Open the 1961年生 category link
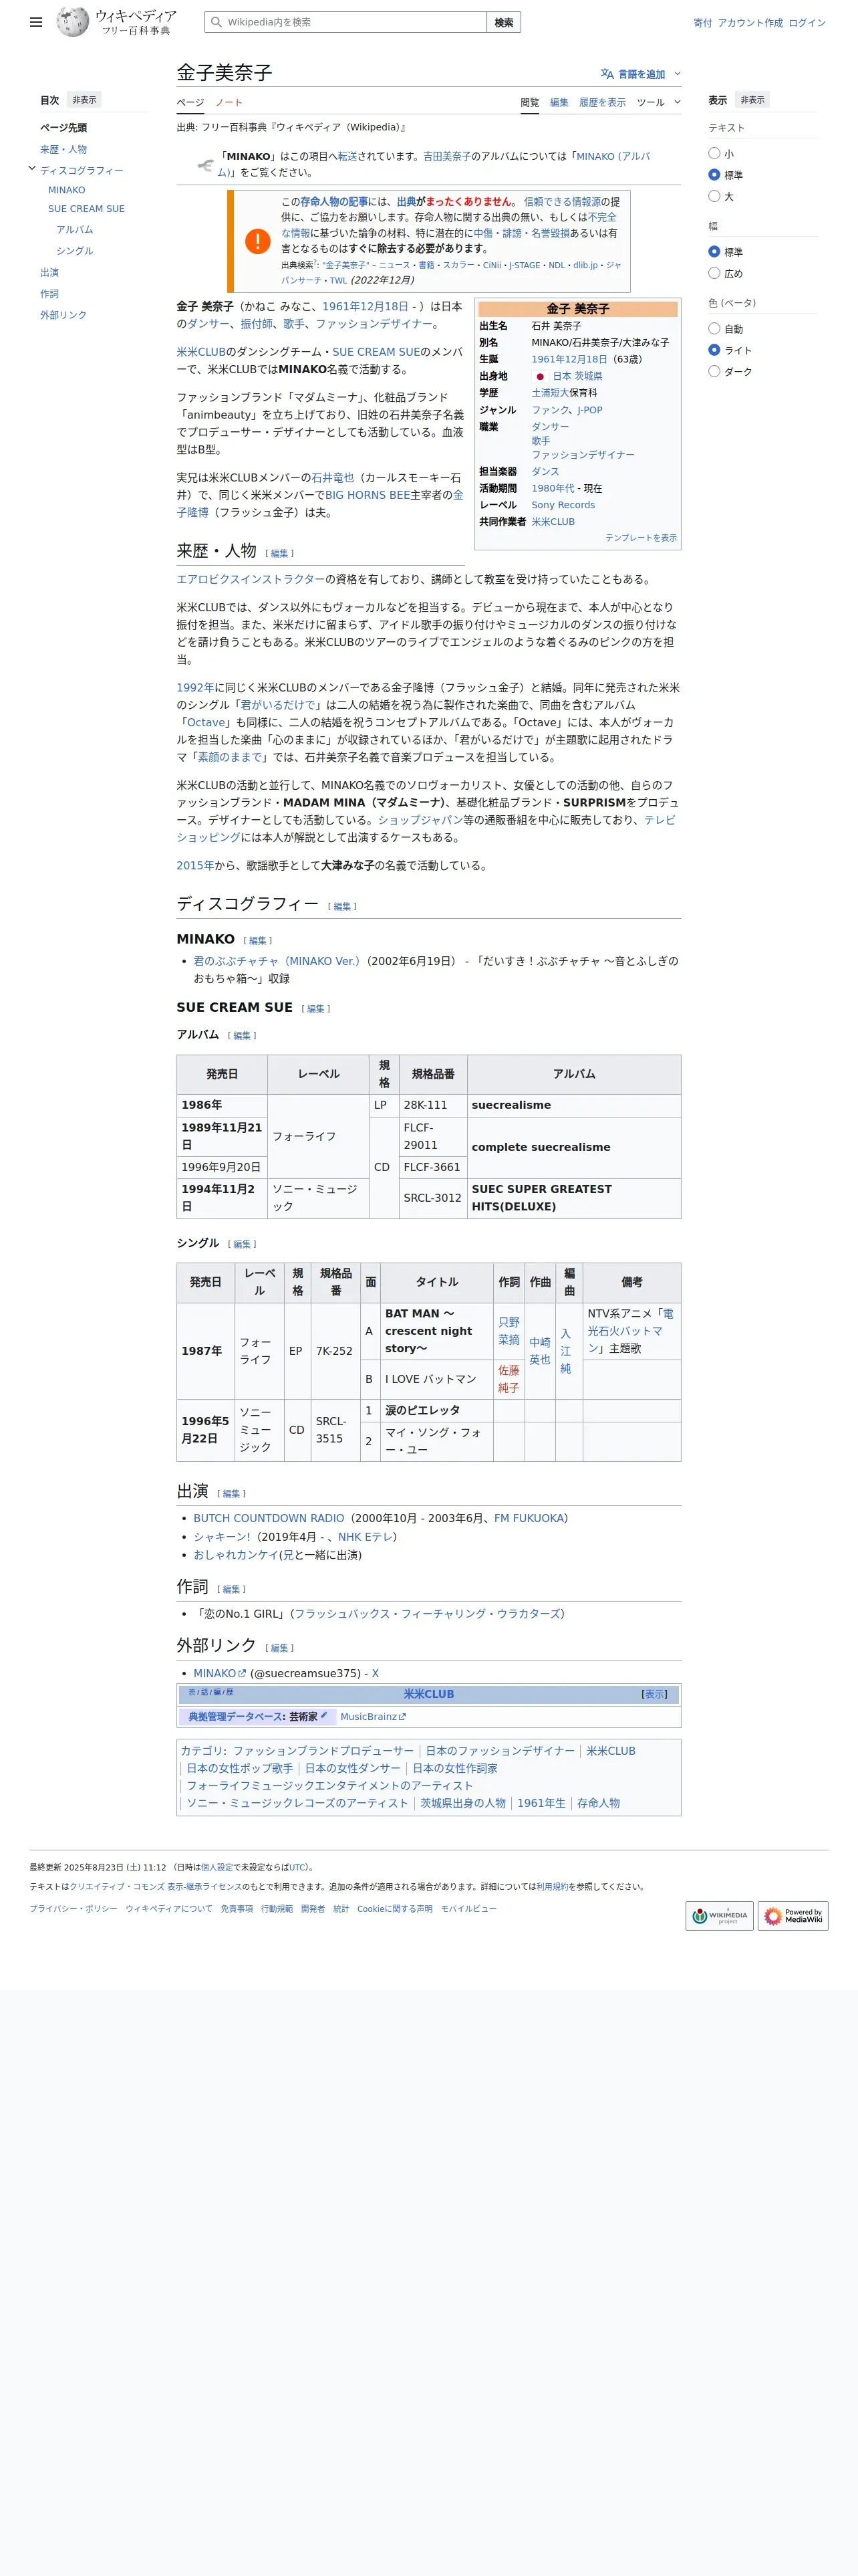 541,1803
